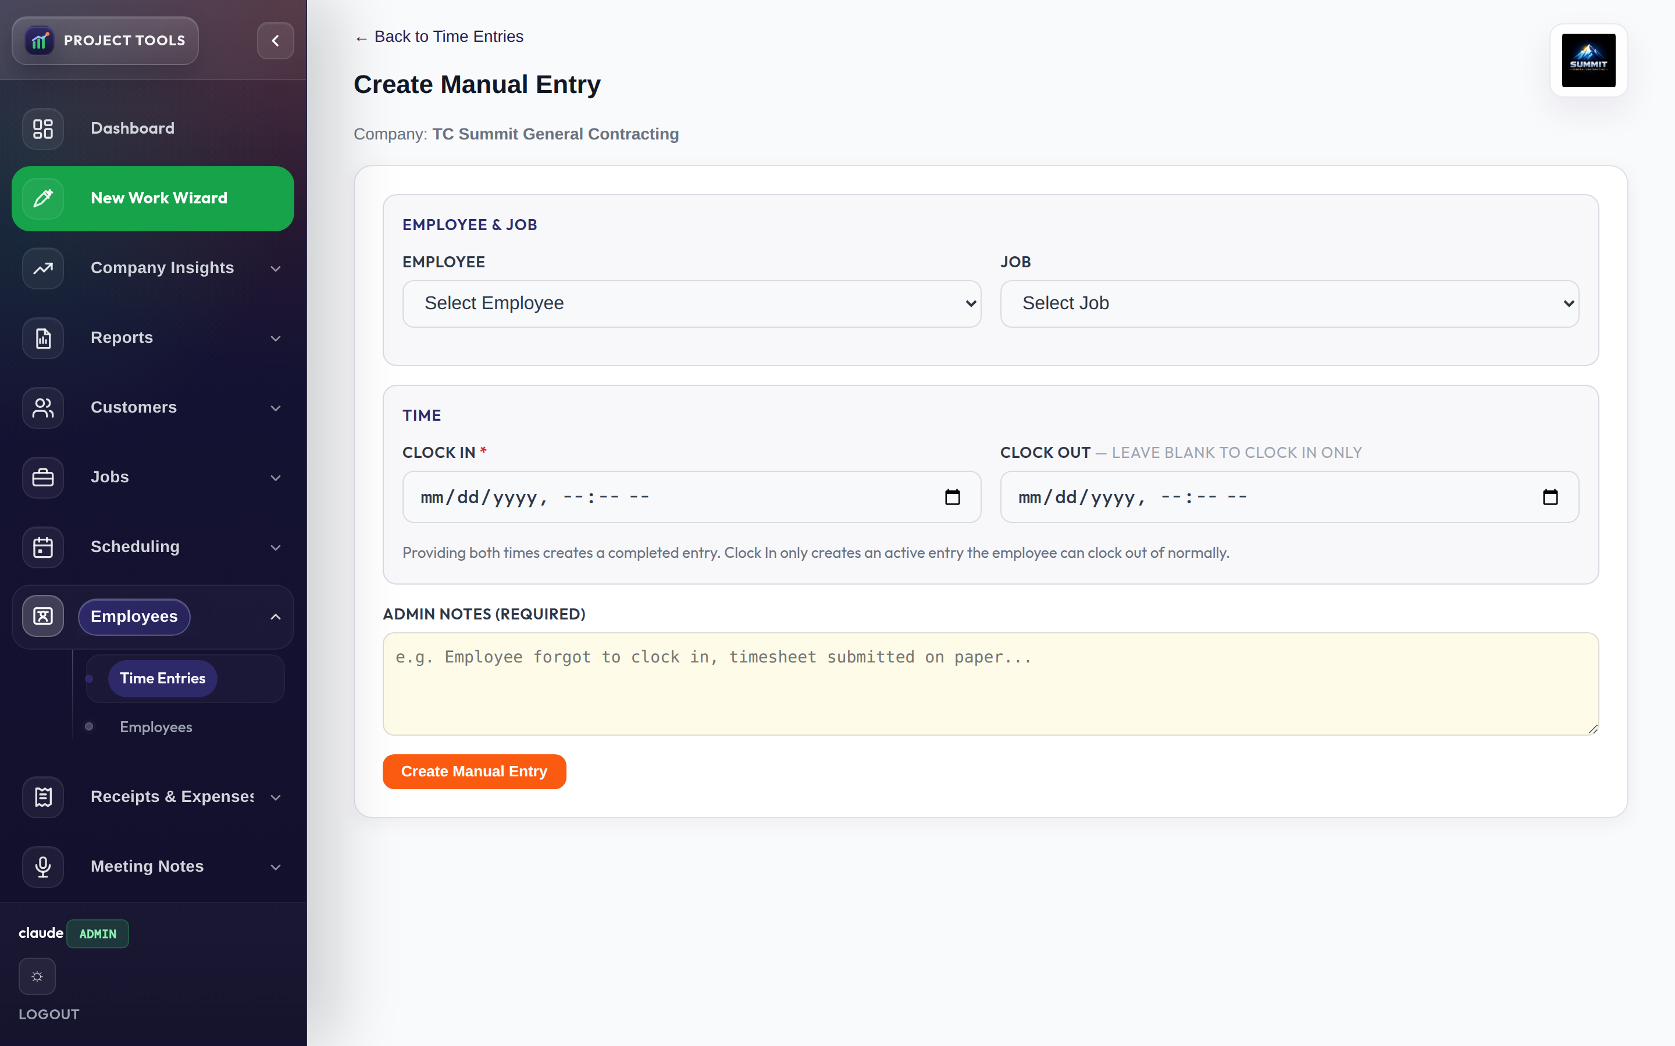Image resolution: width=1675 pixels, height=1046 pixels.
Task: Click the Jobs briefcase icon
Action: [x=43, y=477]
